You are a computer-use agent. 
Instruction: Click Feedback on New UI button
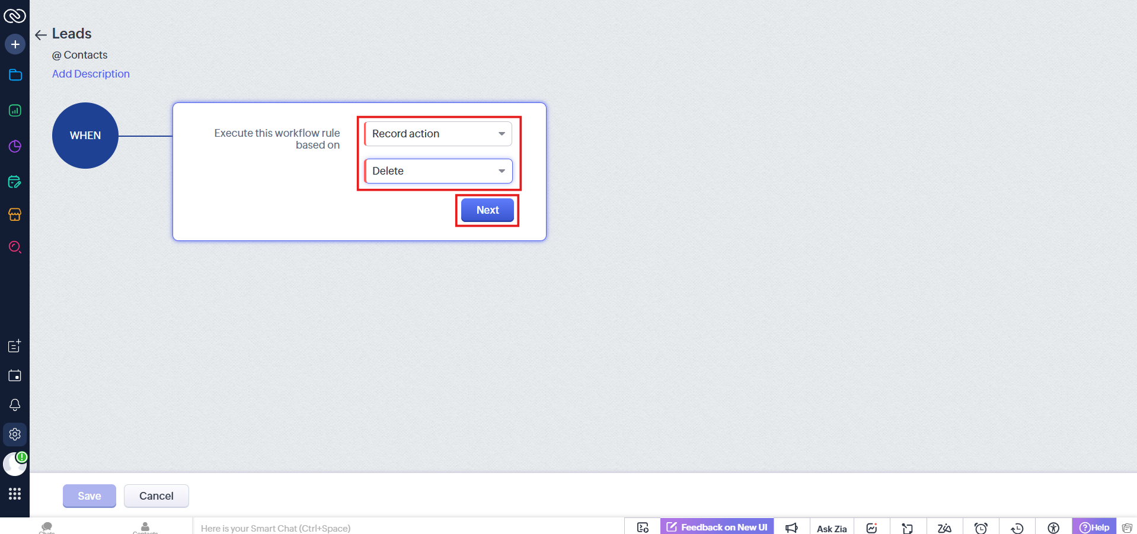coord(717,527)
